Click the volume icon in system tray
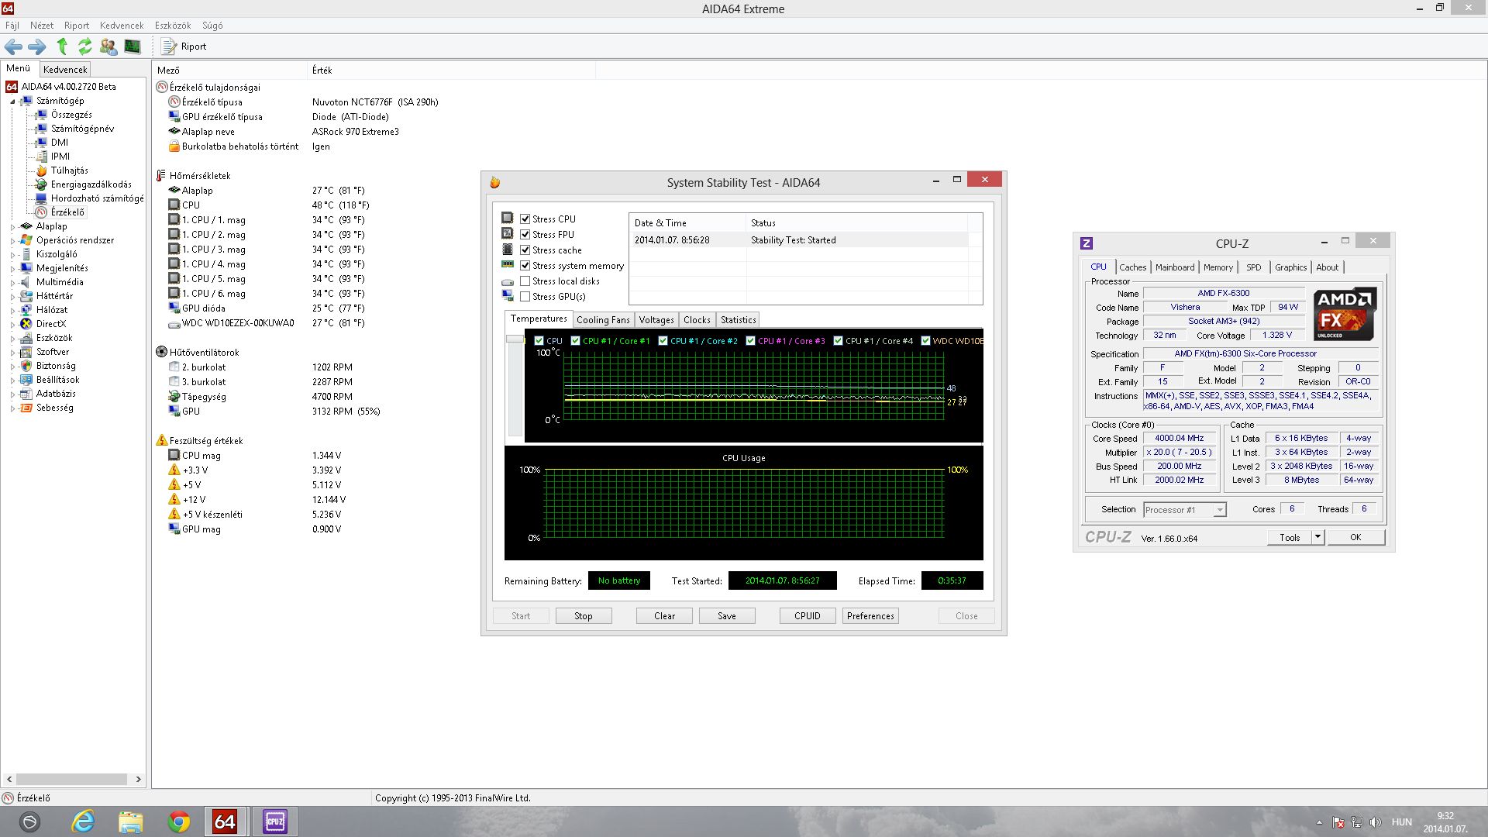Image resolution: width=1488 pixels, height=837 pixels. (1375, 822)
